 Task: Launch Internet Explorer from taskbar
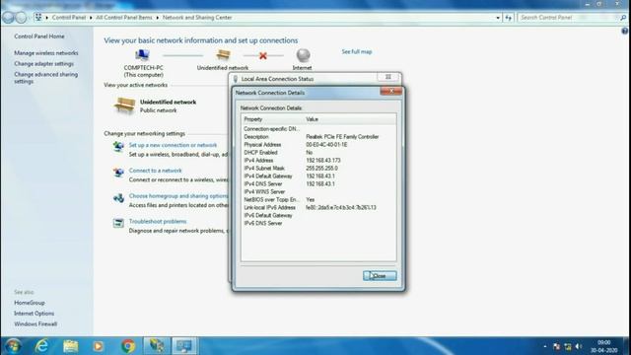click(41, 346)
